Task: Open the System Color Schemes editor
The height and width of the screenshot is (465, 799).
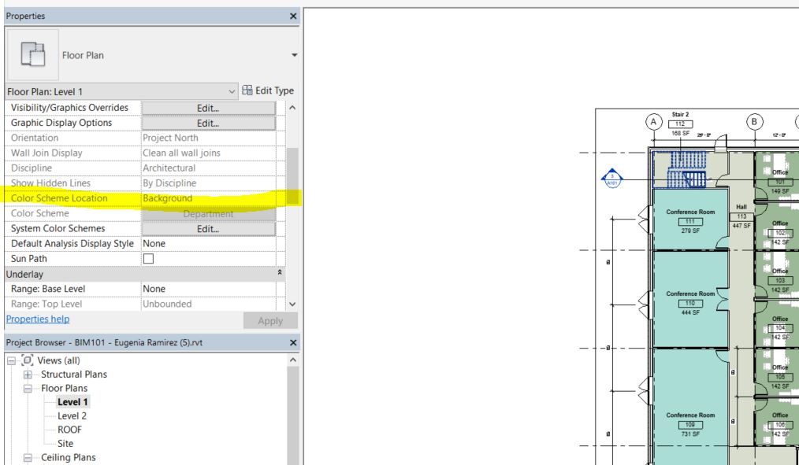Action: click(x=206, y=228)
